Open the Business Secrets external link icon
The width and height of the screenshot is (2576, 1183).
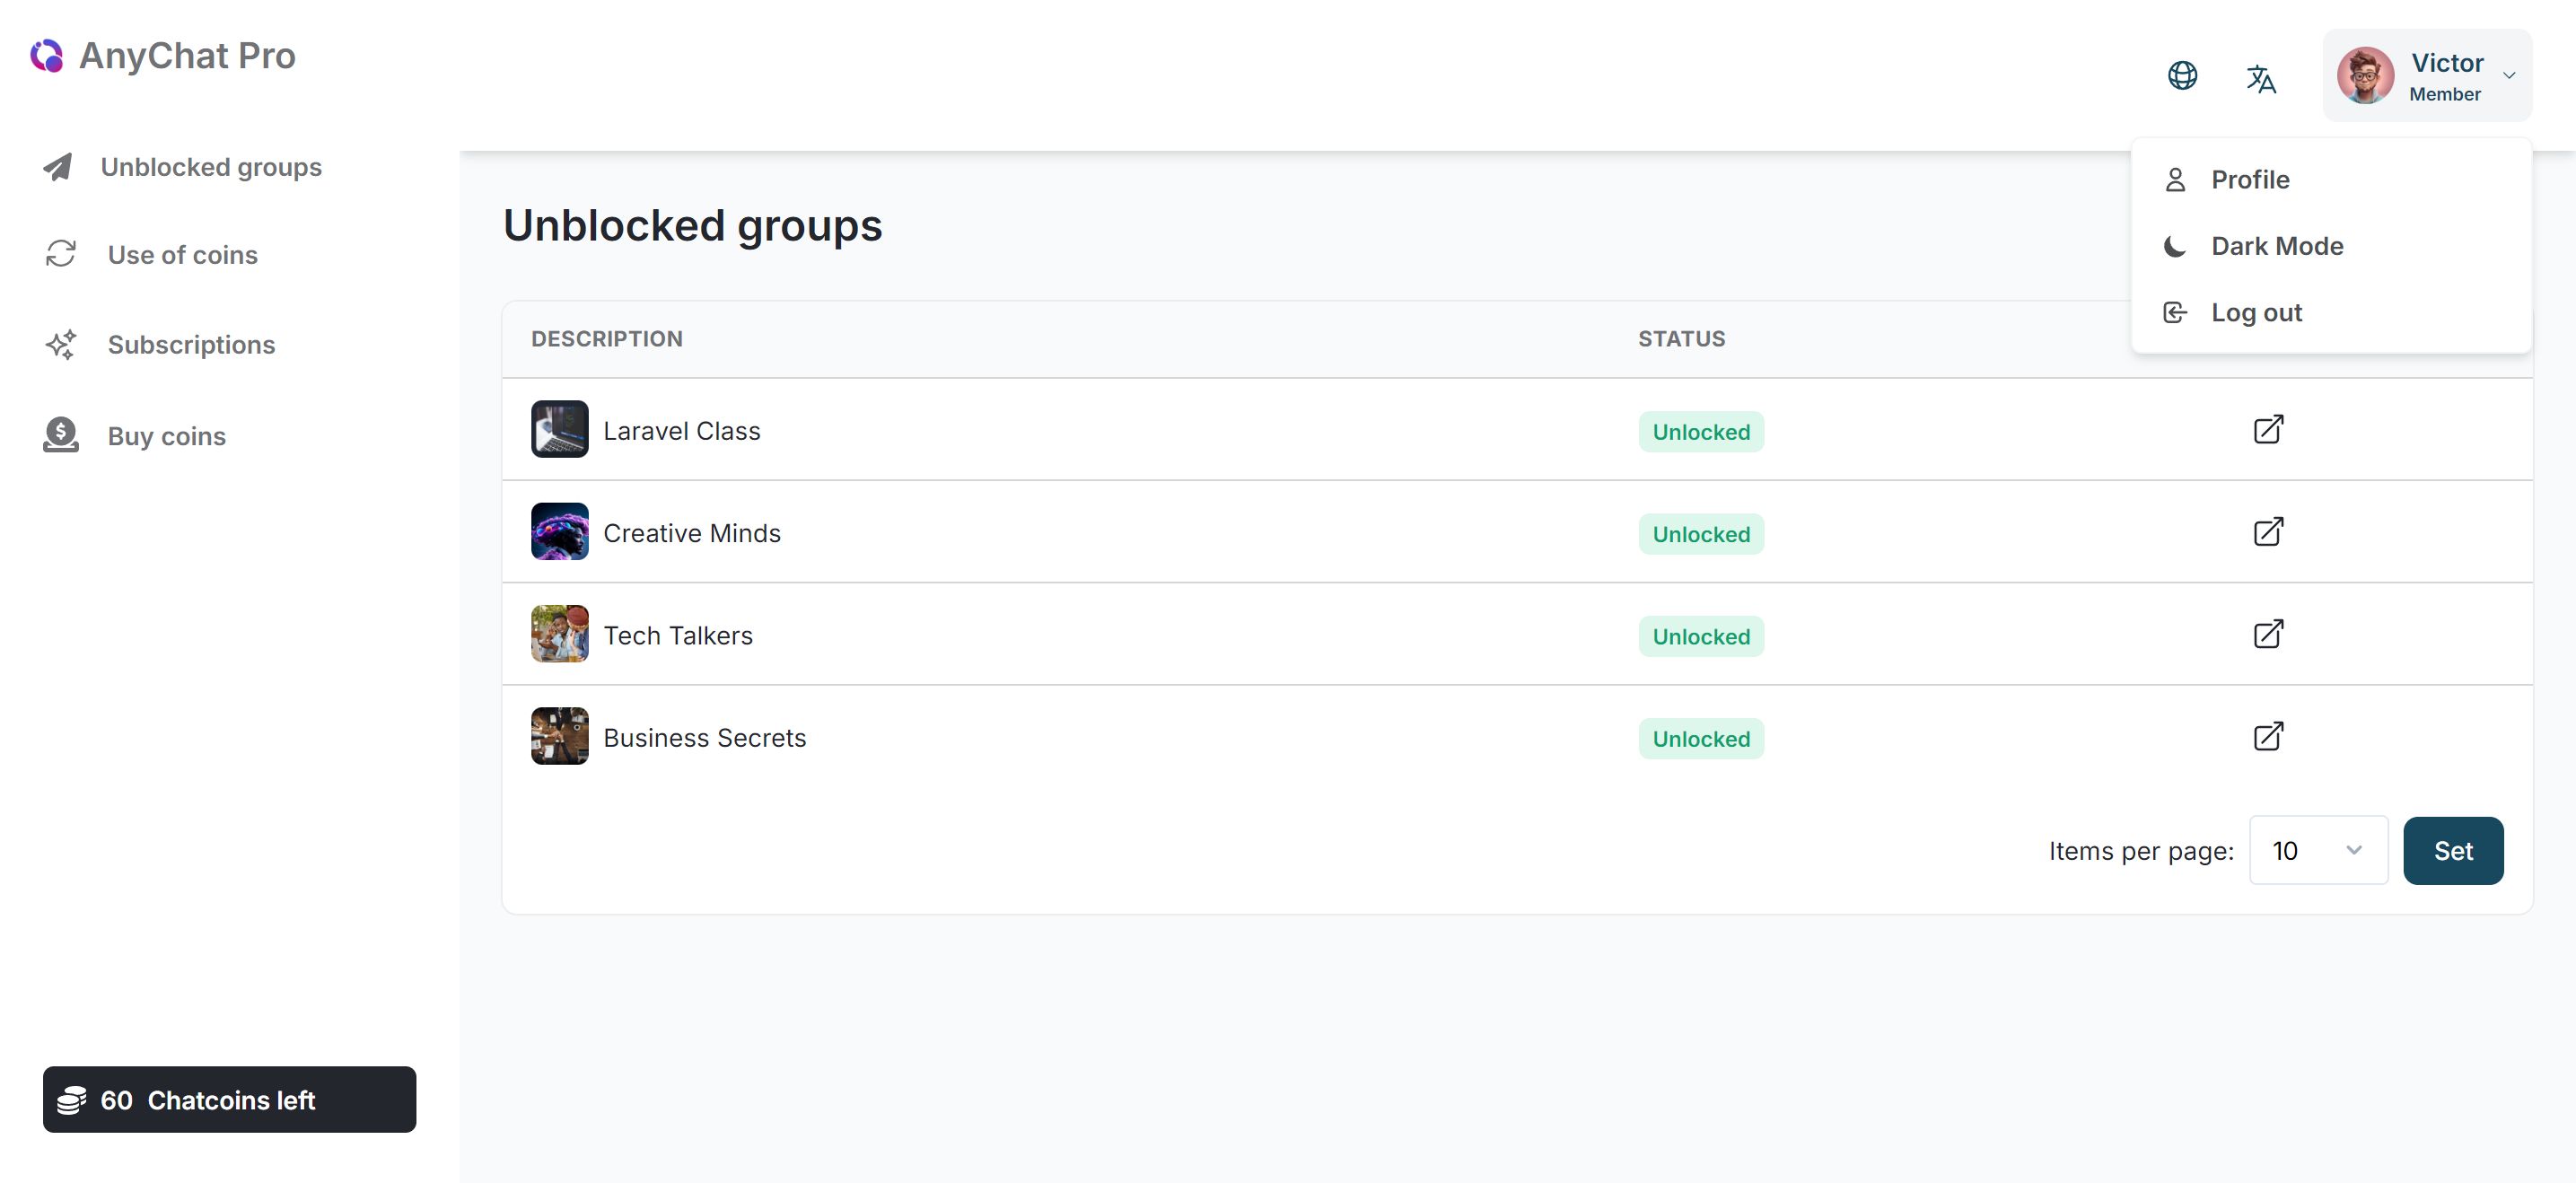coord(2267,737)
